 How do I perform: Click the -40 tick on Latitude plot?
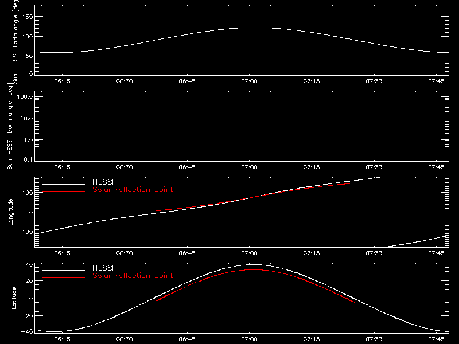coord(28,331)
